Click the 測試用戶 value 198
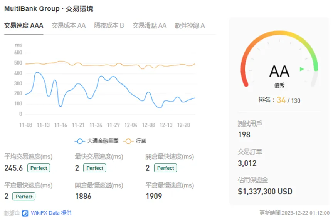Viewport: 333px width, 220px height. click(x=244, y=135)
